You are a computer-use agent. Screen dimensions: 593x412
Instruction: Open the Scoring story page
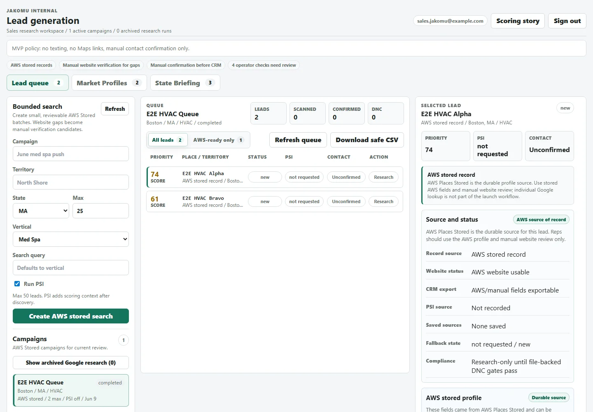click(518, 21)
